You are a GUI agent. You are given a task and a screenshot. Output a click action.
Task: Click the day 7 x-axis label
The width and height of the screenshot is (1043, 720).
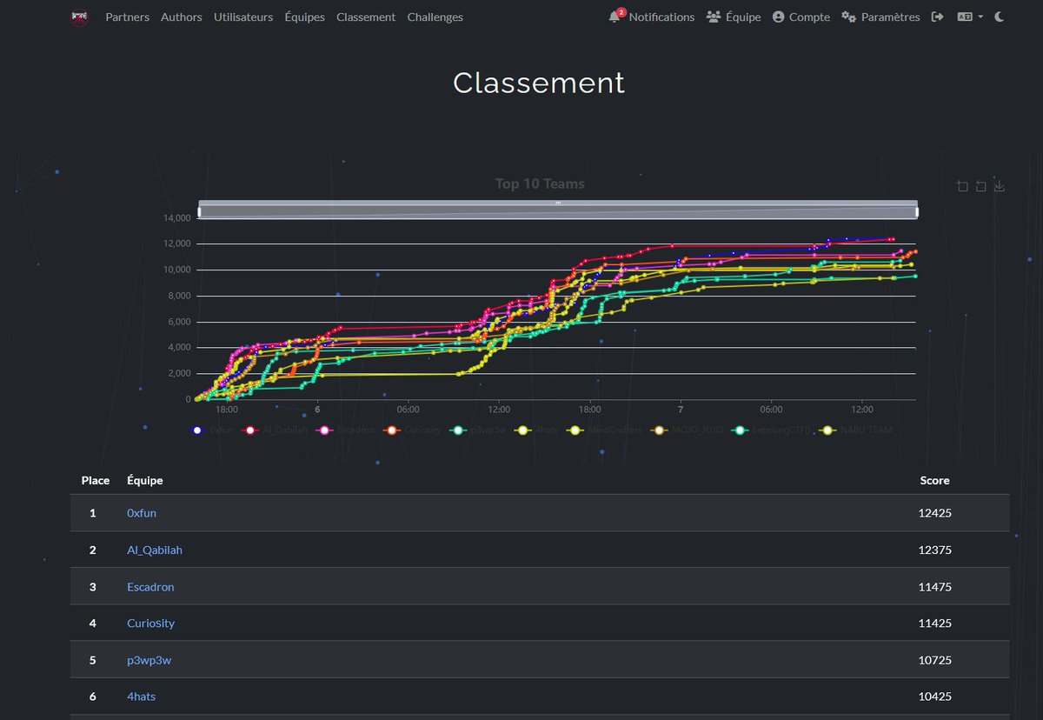[x=681, y=409]
